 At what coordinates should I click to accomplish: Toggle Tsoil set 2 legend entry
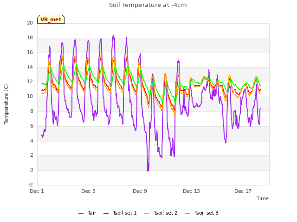161,213
